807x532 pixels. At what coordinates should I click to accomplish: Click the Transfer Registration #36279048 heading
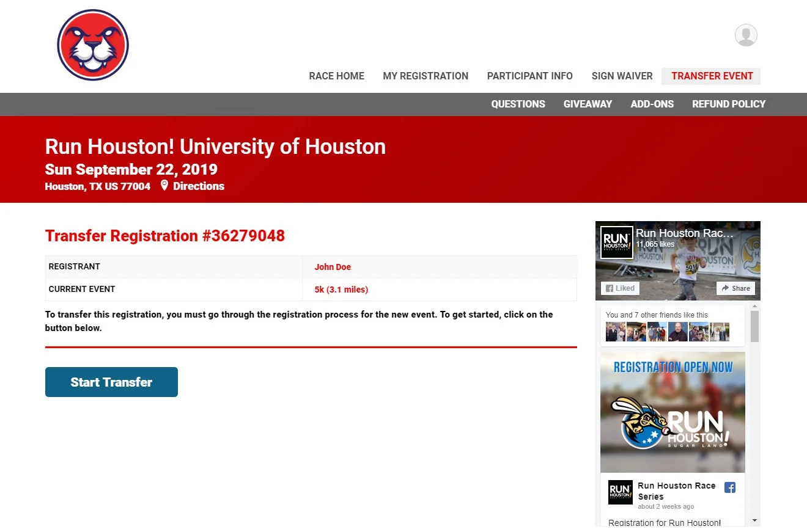(x=165, y=236)
